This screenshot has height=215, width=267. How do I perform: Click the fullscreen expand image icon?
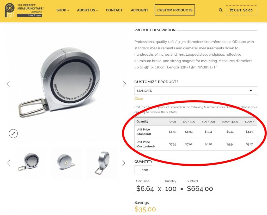click(x=13, y=134)
